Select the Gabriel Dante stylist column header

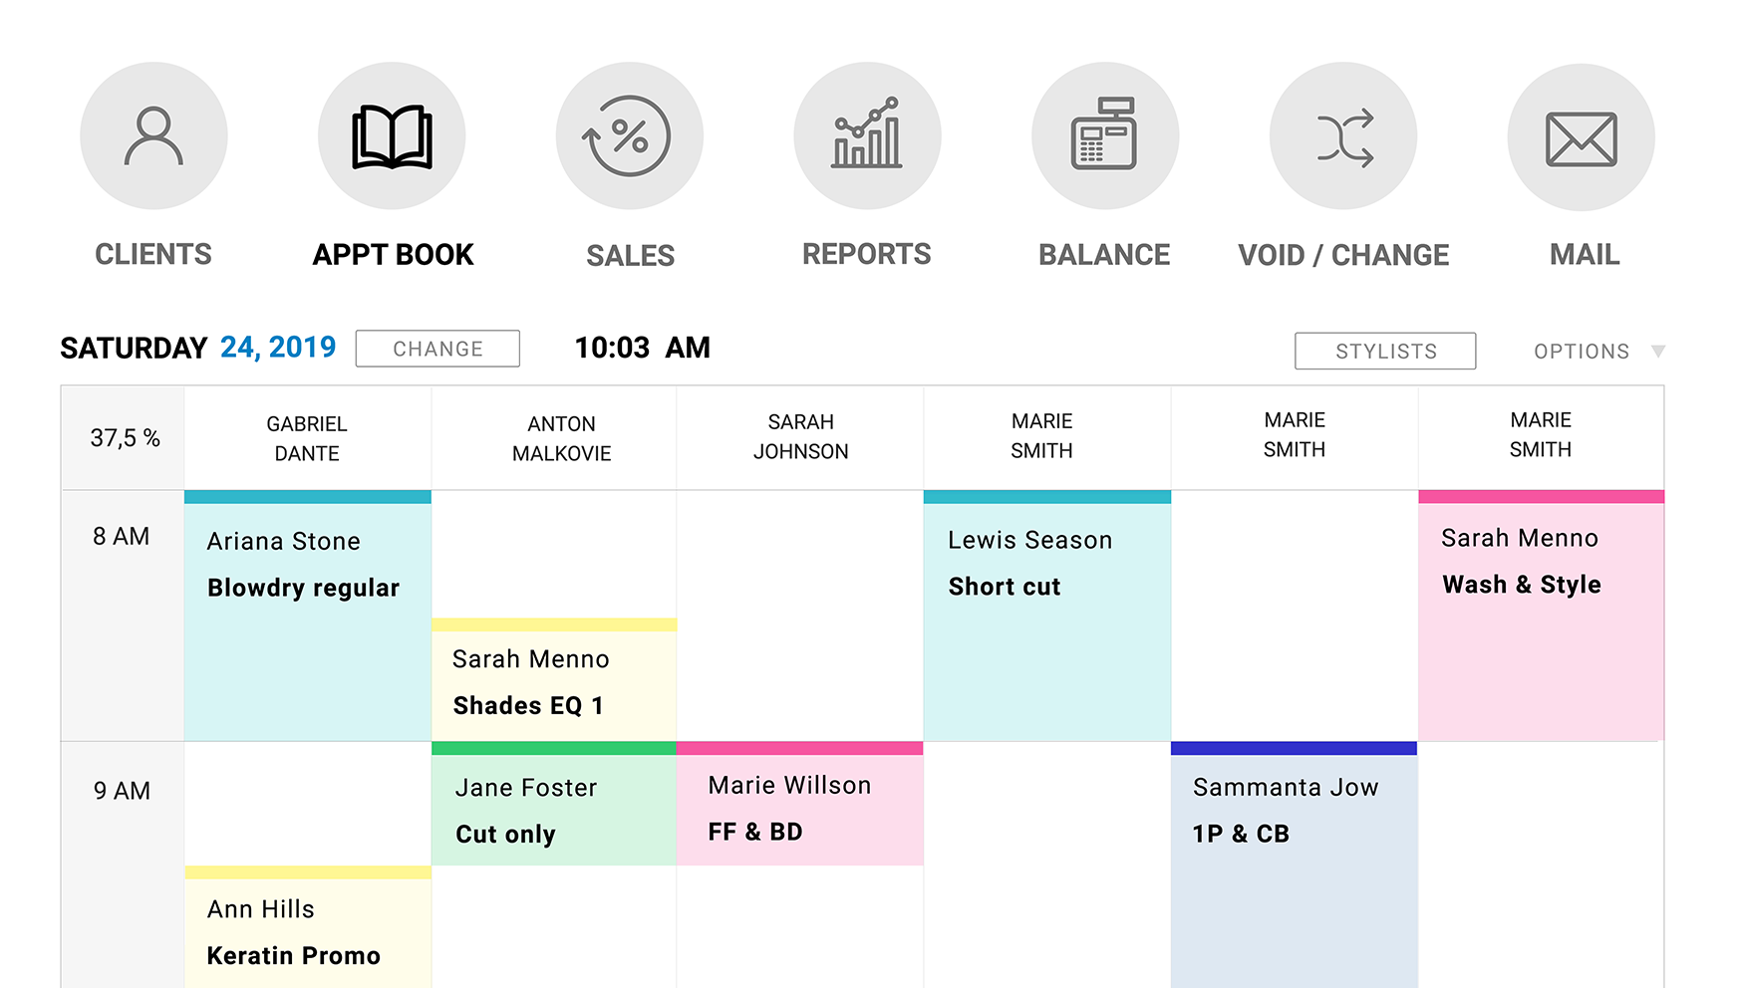(307, 438)
